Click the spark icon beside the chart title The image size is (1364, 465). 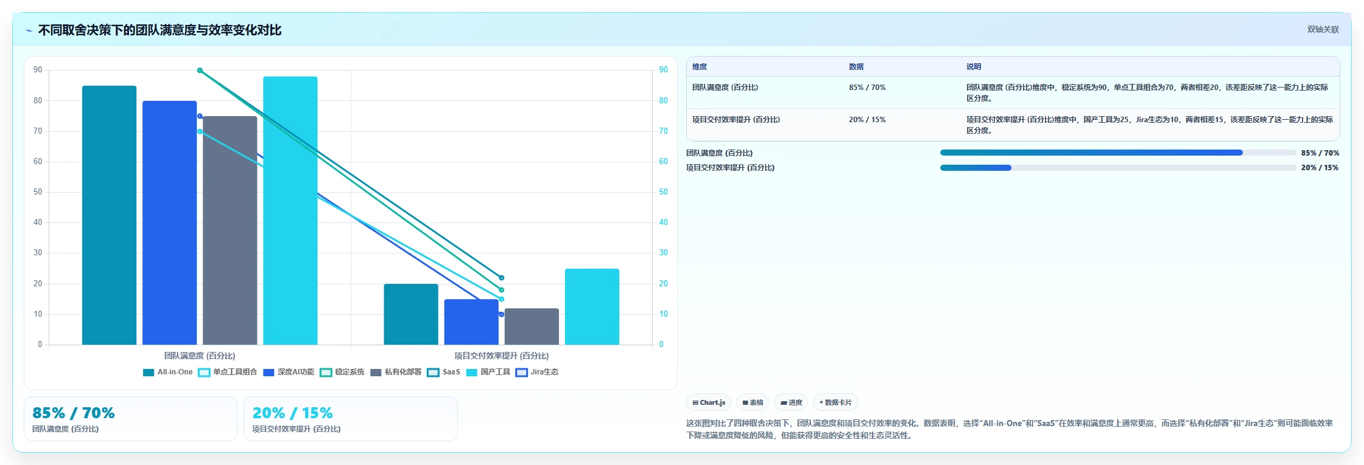(x=29, y=30)
